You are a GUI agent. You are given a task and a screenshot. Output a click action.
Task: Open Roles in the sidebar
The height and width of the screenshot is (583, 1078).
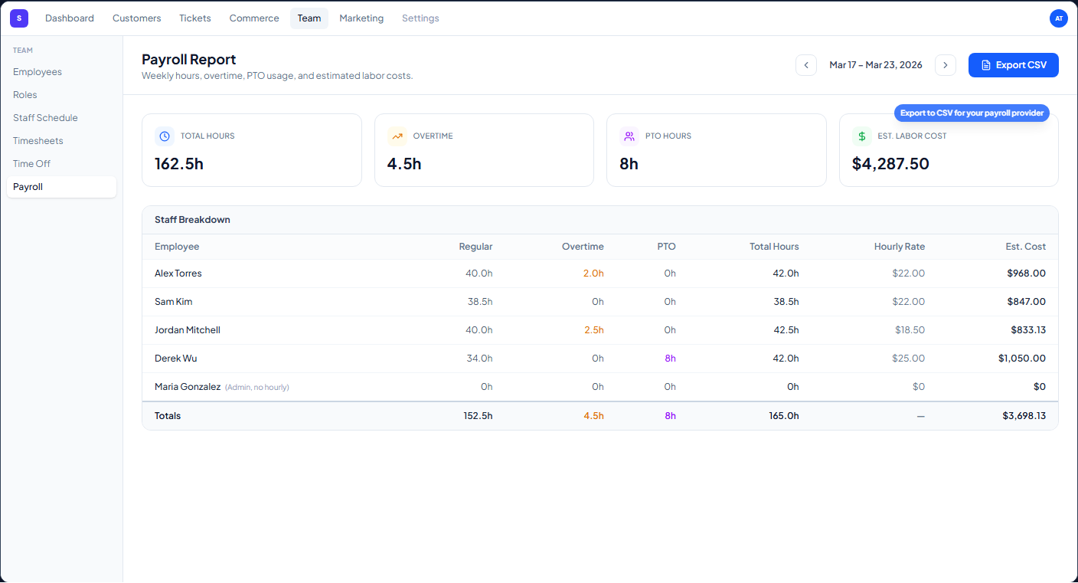(61, 95)
